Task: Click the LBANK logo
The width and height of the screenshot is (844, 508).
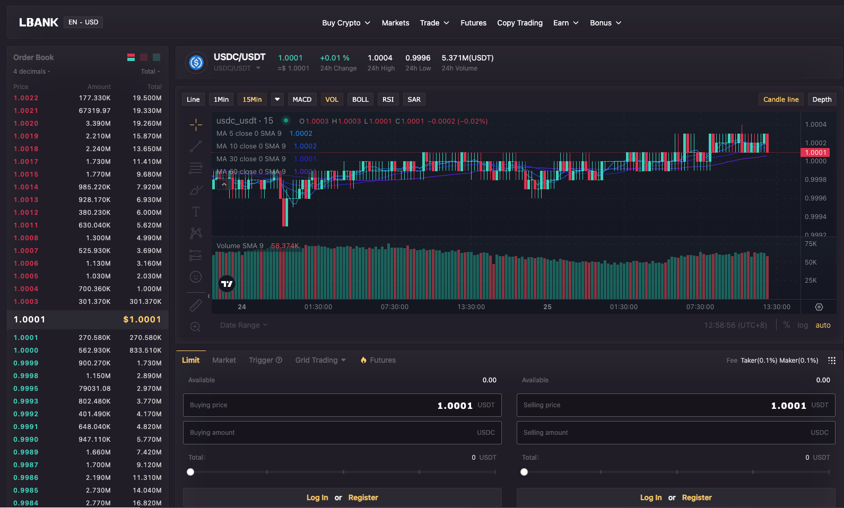Action: tap(39, 22)
